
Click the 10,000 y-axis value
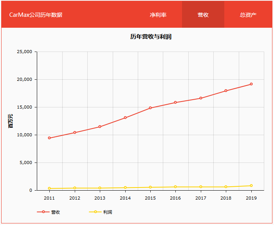tap(24, 135)
